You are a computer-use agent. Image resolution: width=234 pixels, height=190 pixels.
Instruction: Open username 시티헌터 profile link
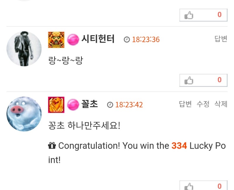98,39
